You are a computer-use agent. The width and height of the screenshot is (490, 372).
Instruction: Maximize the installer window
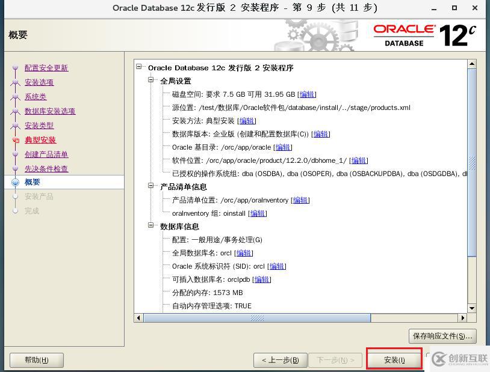coord(454,8)
